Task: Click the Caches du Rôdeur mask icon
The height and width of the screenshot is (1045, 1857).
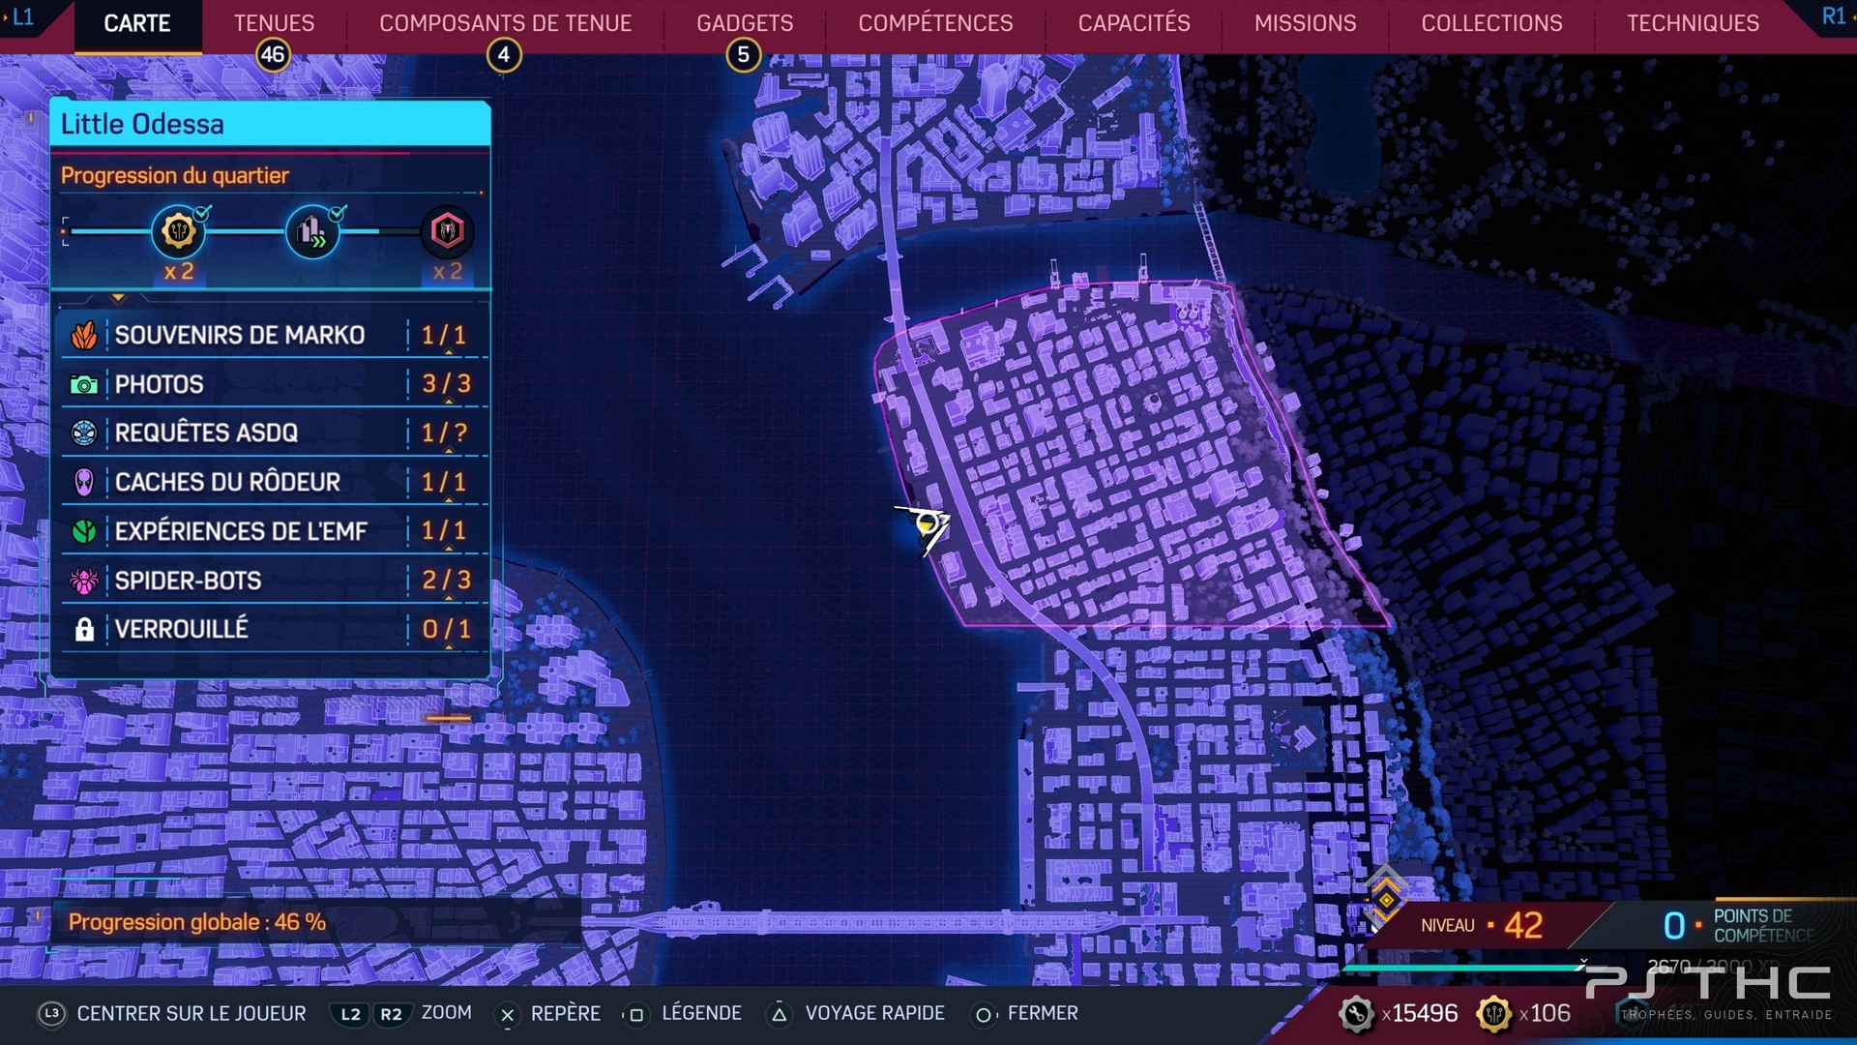Action: (x=84, y=482)
